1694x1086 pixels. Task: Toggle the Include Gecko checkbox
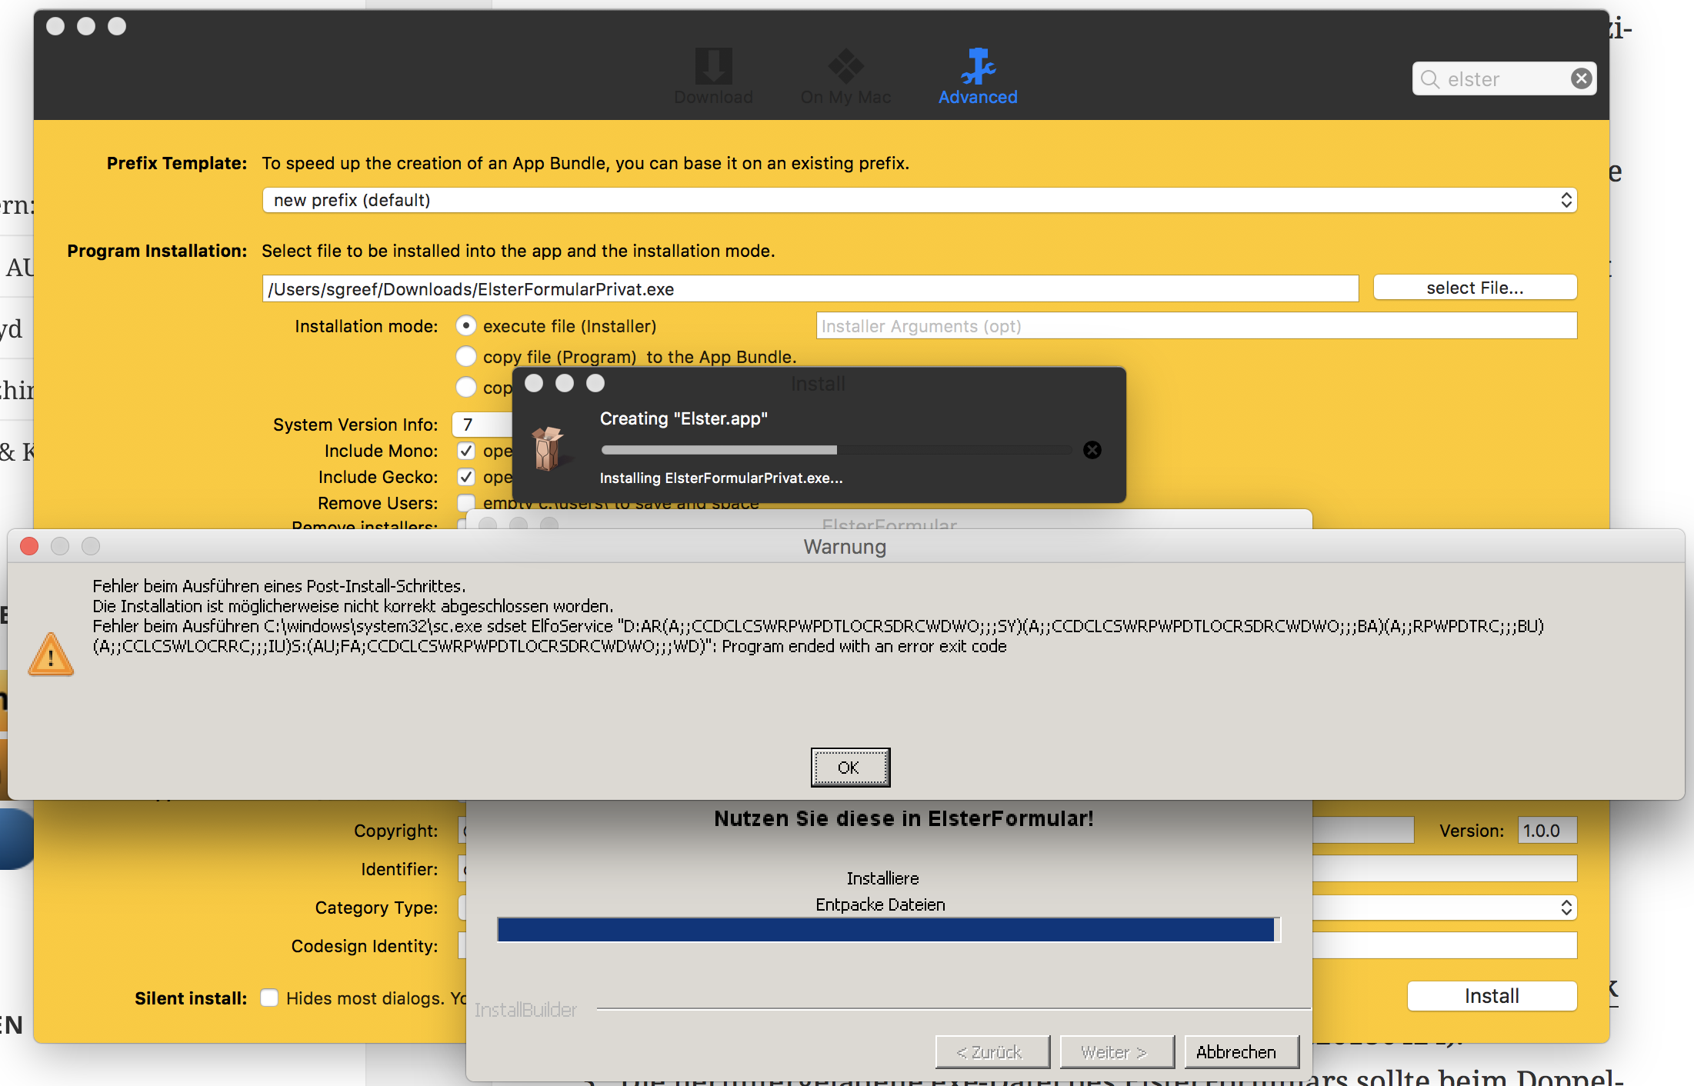[465, 477]
